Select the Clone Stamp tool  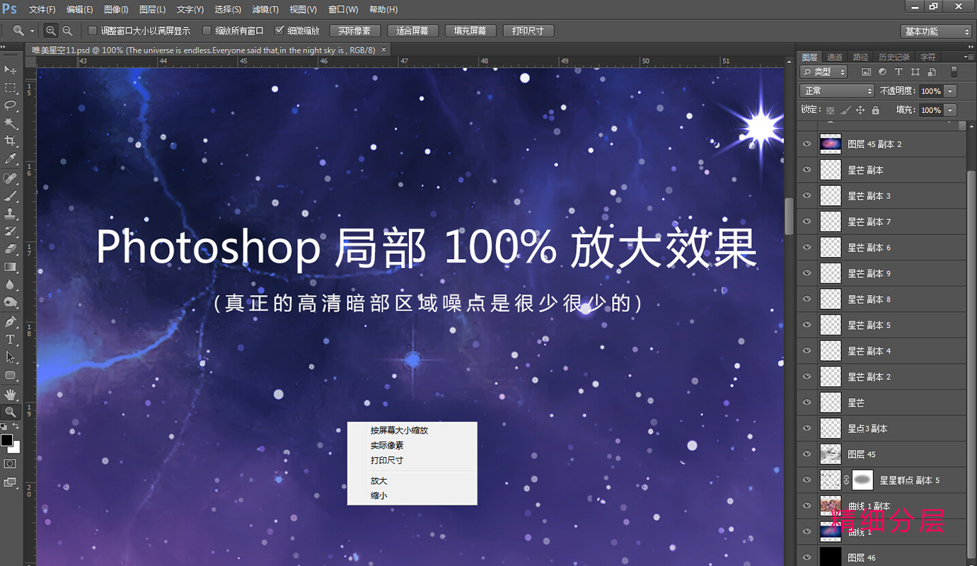[x=11, y=213]
